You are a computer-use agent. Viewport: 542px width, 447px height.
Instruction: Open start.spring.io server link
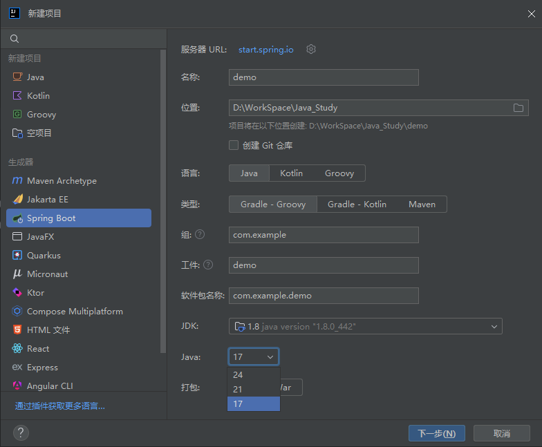265,50
